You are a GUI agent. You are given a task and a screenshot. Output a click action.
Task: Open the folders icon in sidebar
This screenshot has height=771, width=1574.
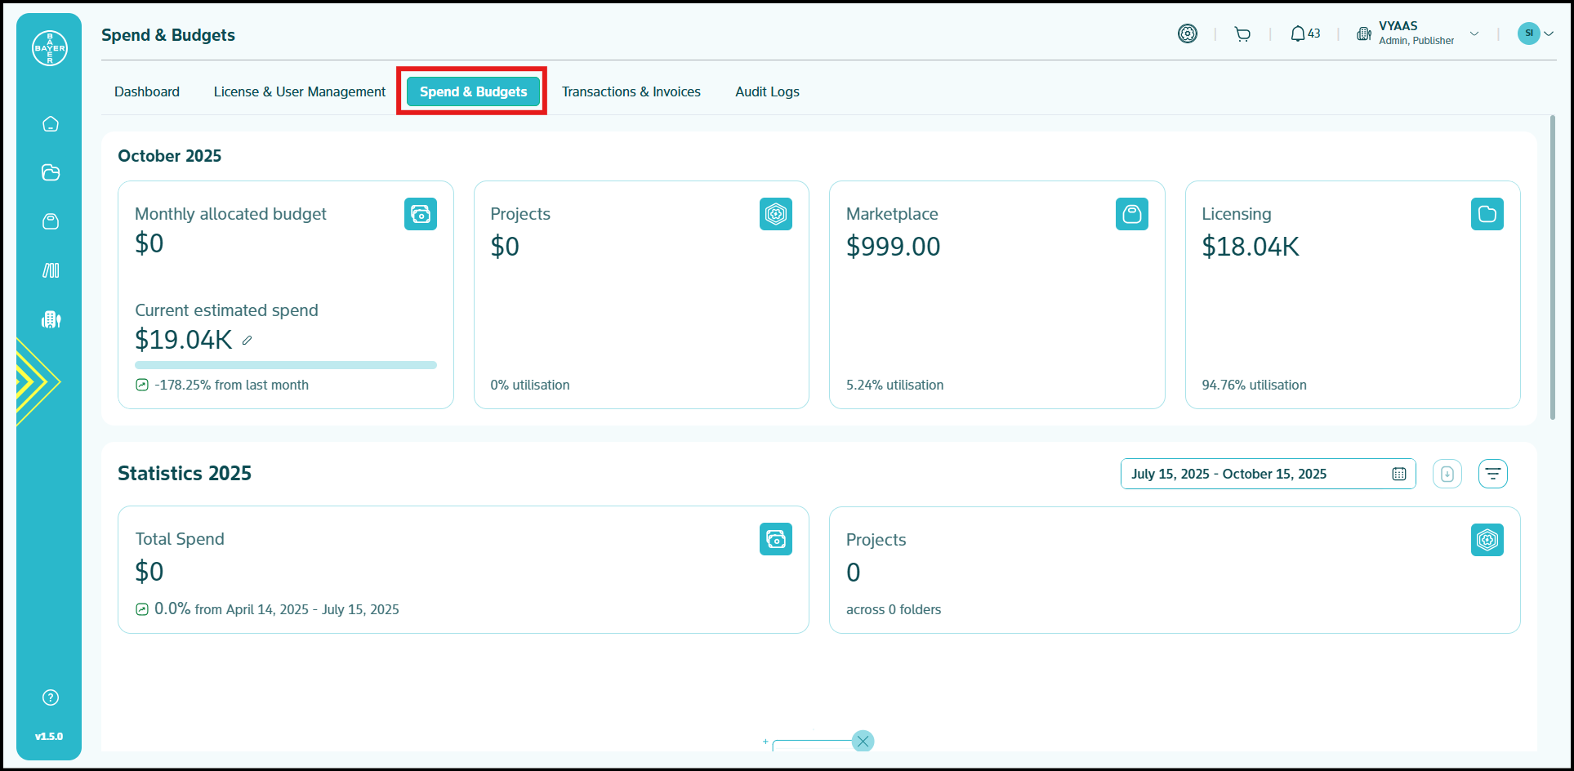pyautogui.click(x=51, y=172)
